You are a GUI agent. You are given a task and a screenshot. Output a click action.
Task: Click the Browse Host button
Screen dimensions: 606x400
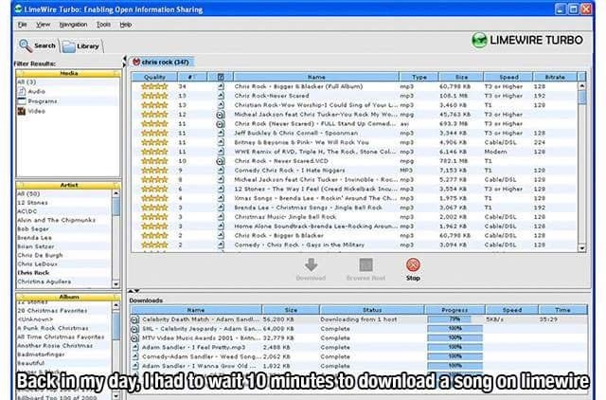pos(365,269)
